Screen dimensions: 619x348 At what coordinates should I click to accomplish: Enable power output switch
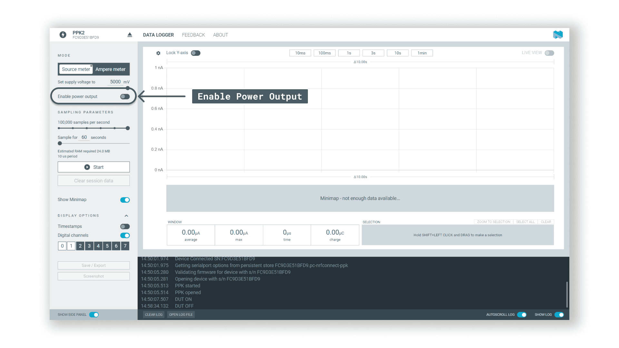(125, 97)
